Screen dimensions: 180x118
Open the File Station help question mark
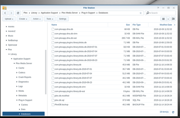(x=158, y=8)
